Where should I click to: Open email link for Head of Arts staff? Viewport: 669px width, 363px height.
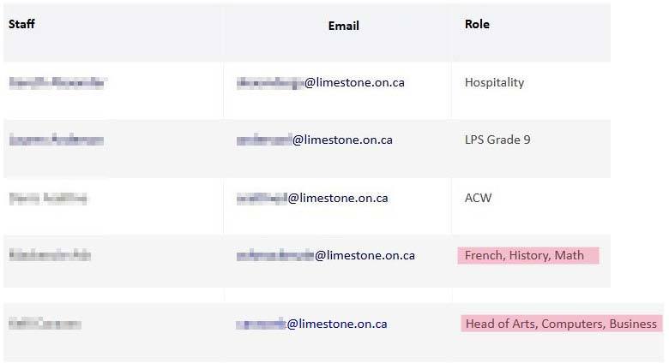coord(311,324)
